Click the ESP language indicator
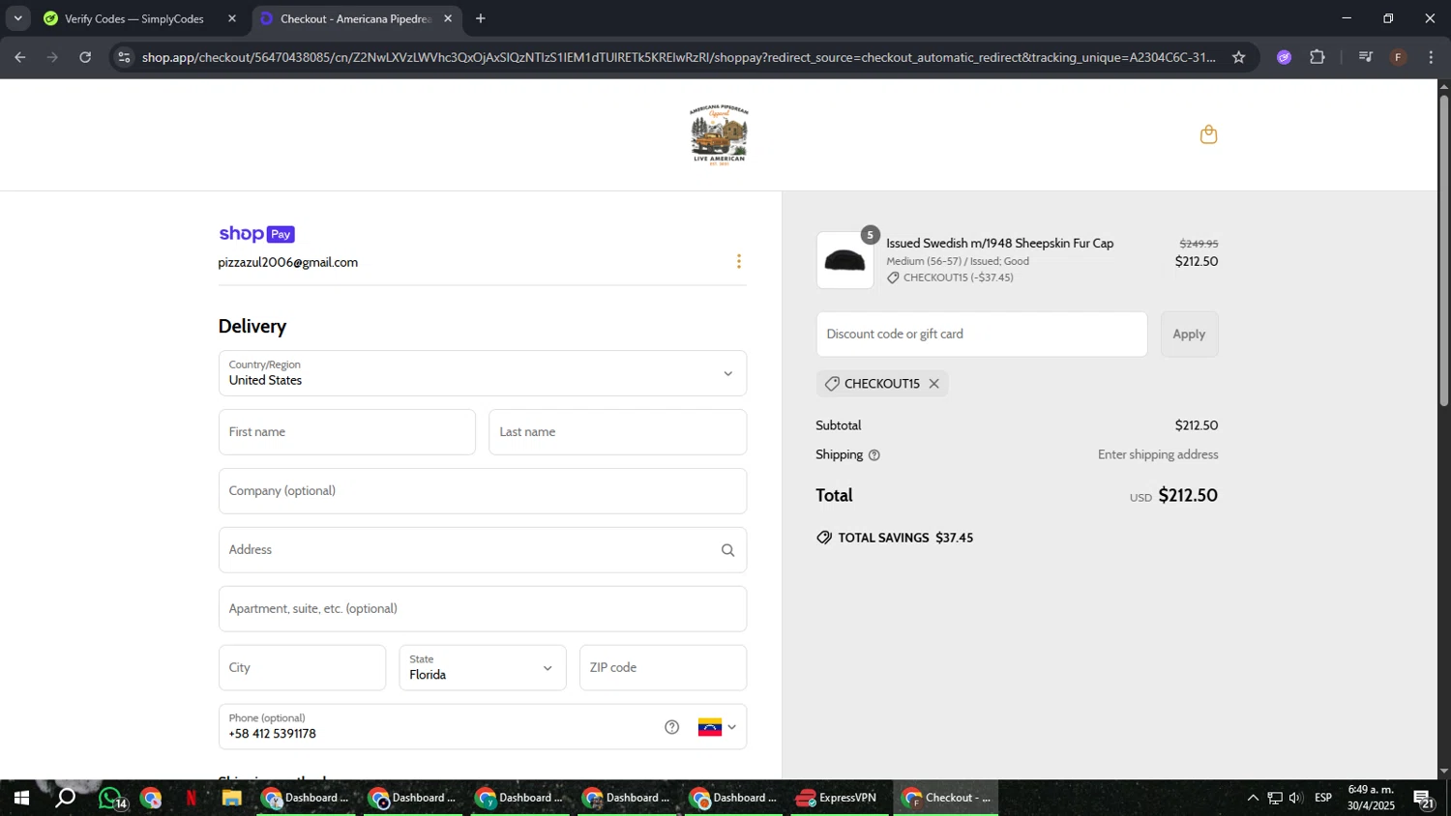Screen dimensions: 1451x816 click(1323, 799)
